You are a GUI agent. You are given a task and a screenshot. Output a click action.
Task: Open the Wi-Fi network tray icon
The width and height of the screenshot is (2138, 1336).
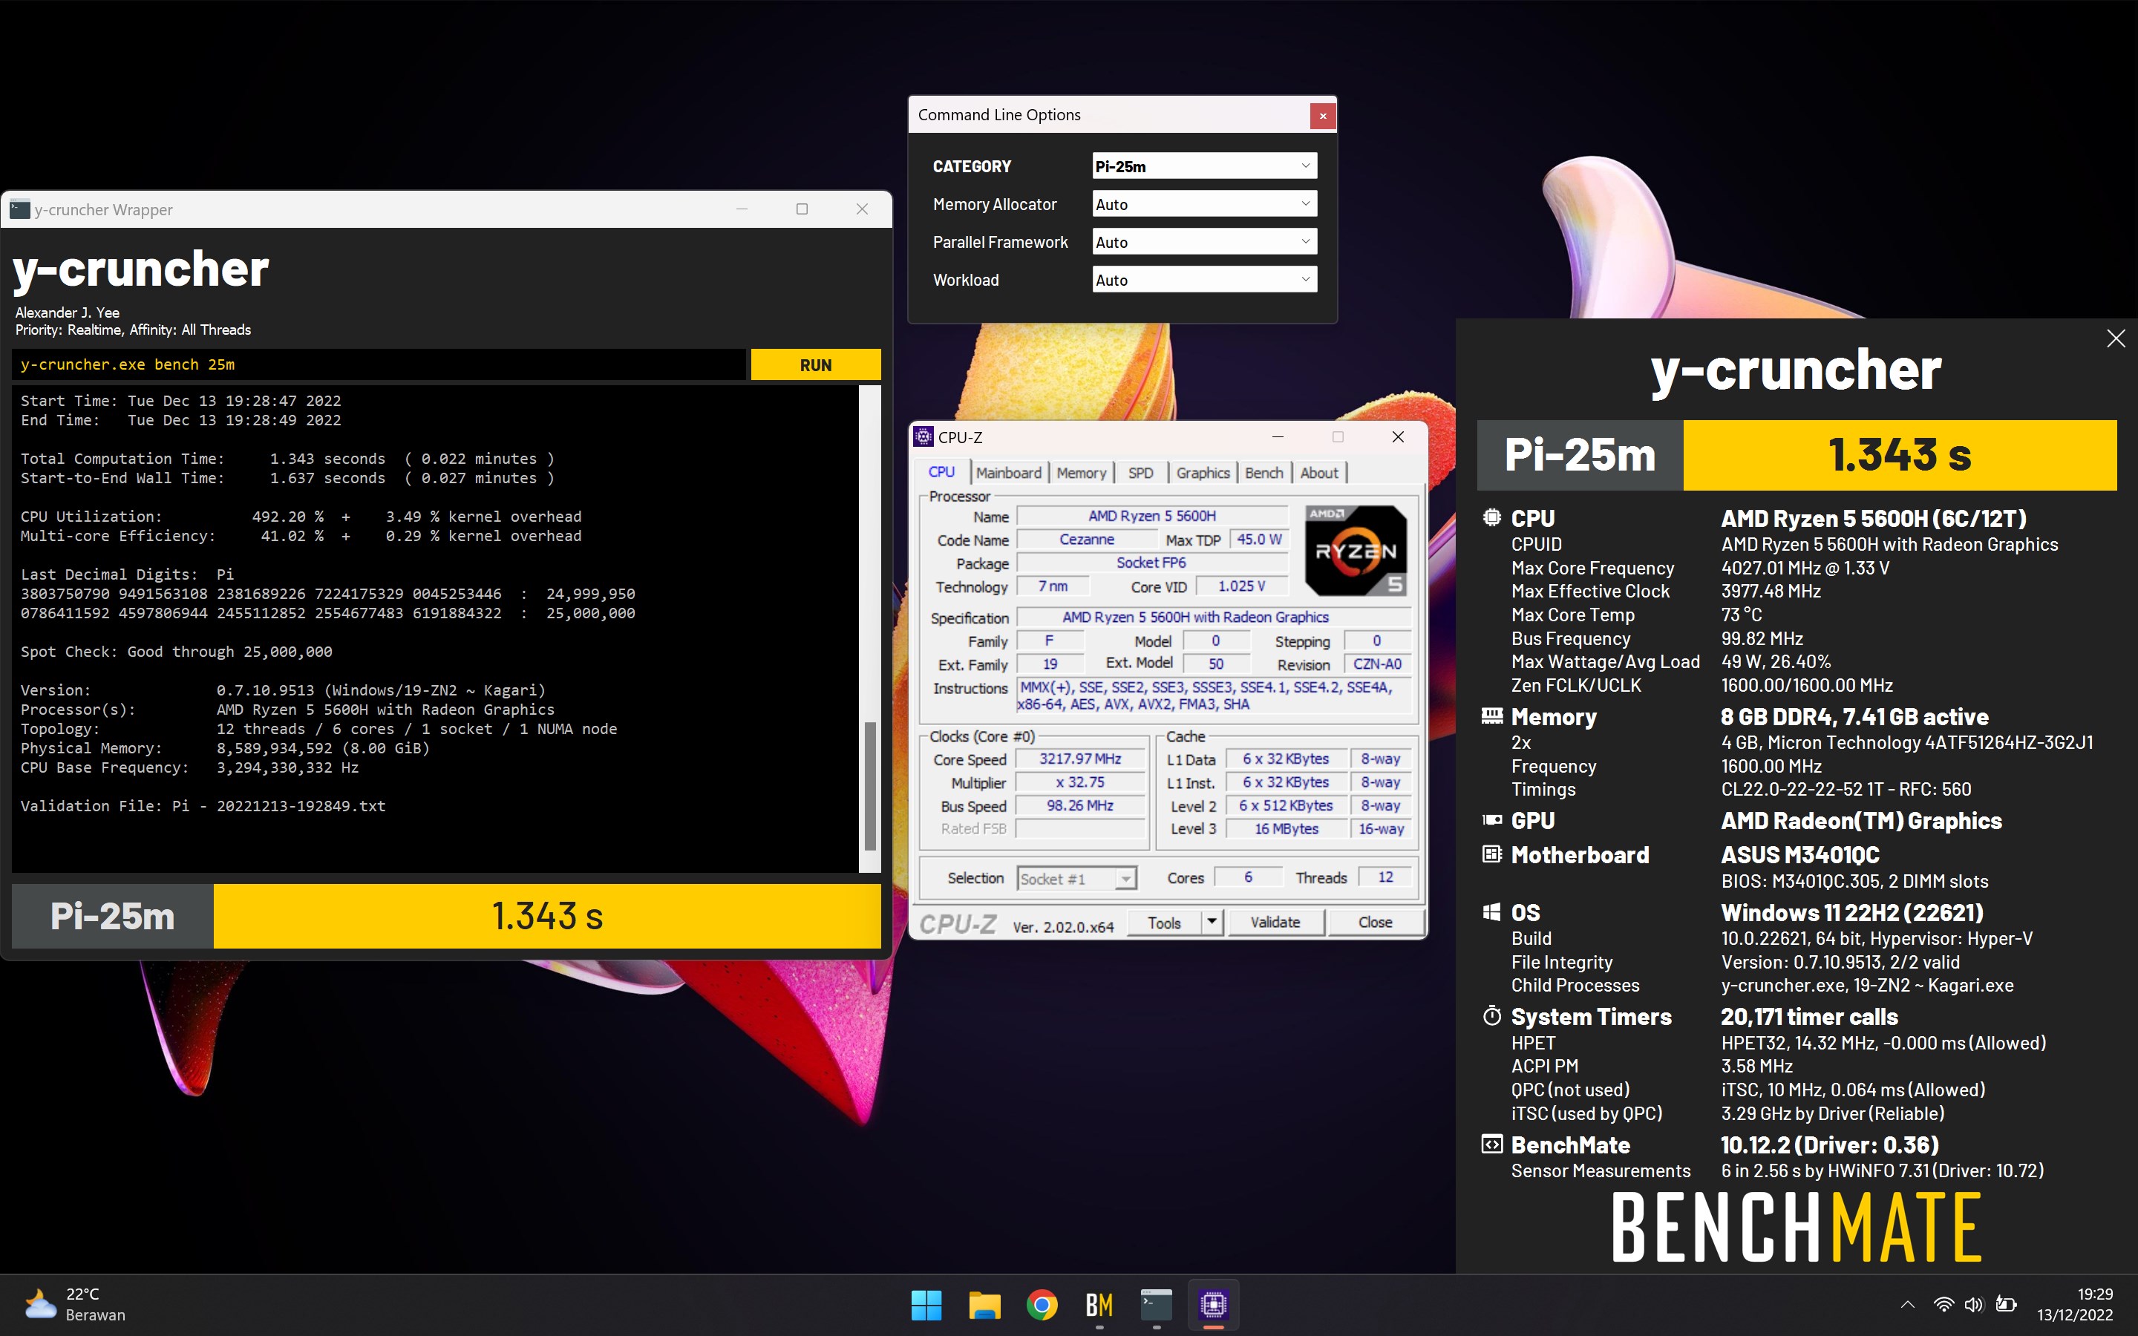pos(1944,1305)
